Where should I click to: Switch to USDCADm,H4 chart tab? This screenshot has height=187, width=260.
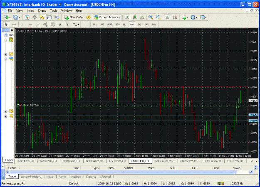pyautogui.click(x=94, y=161)
